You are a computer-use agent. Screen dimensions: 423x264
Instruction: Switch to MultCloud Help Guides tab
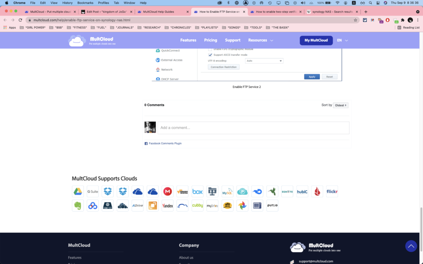pyautogui.click(x=163, y=12)
